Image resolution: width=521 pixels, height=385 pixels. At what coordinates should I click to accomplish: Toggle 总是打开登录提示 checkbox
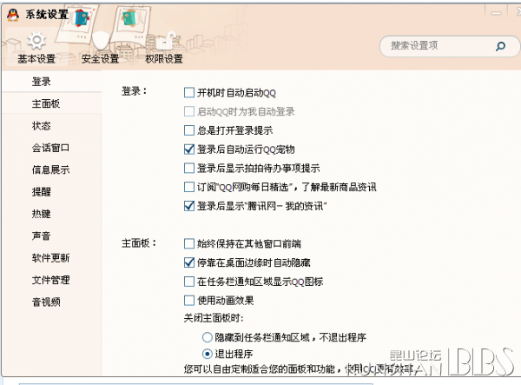click(189, 130)
